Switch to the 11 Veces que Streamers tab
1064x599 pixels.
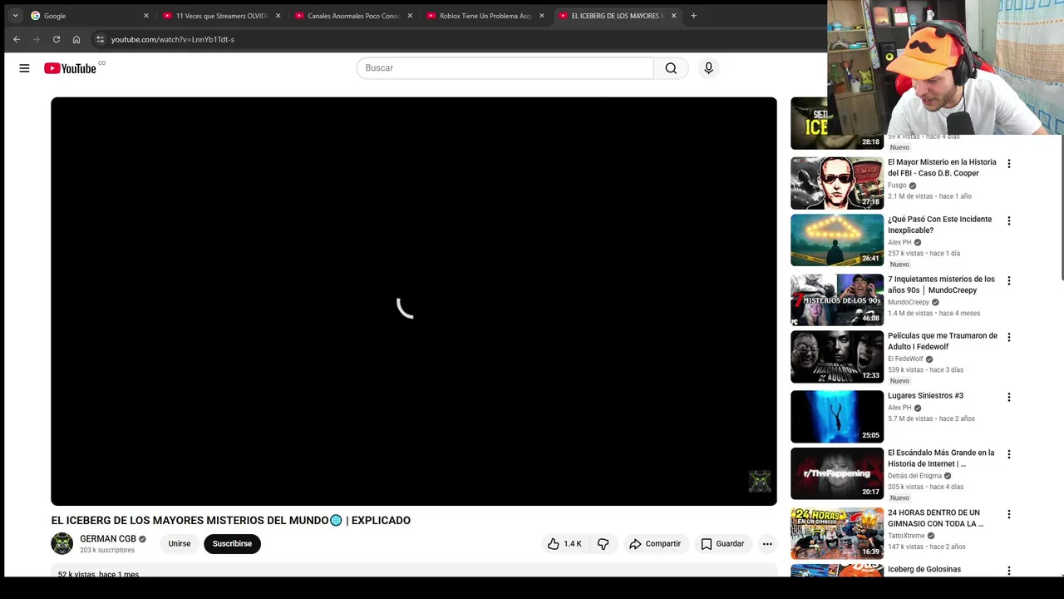222,16
